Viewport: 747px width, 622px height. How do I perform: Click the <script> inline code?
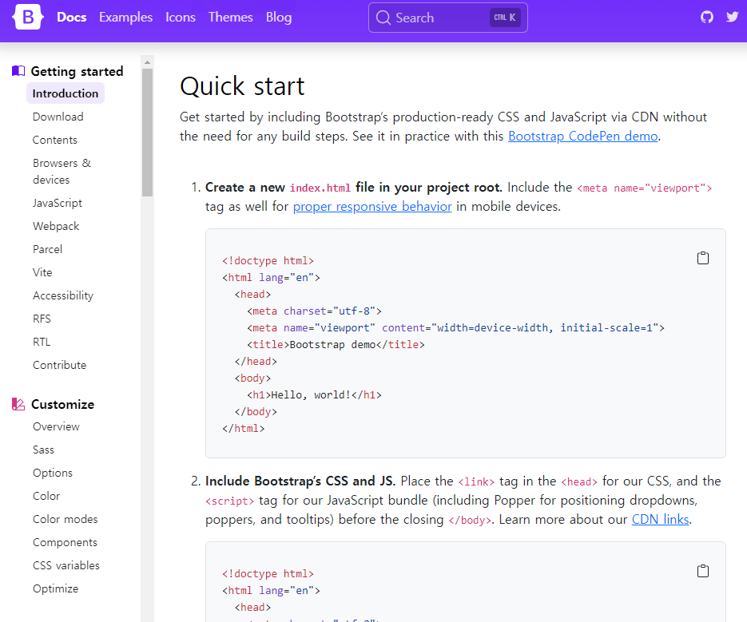229,501
